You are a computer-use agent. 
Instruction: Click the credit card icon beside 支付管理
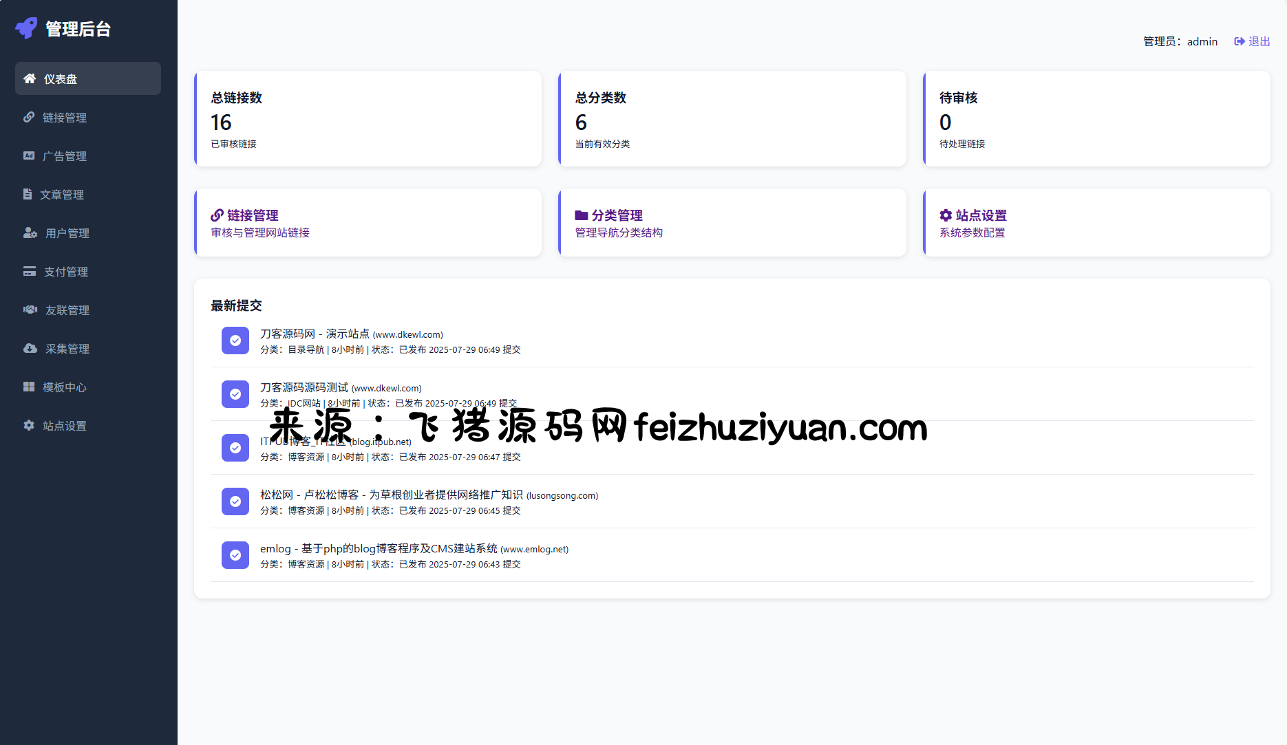(30, 271)
